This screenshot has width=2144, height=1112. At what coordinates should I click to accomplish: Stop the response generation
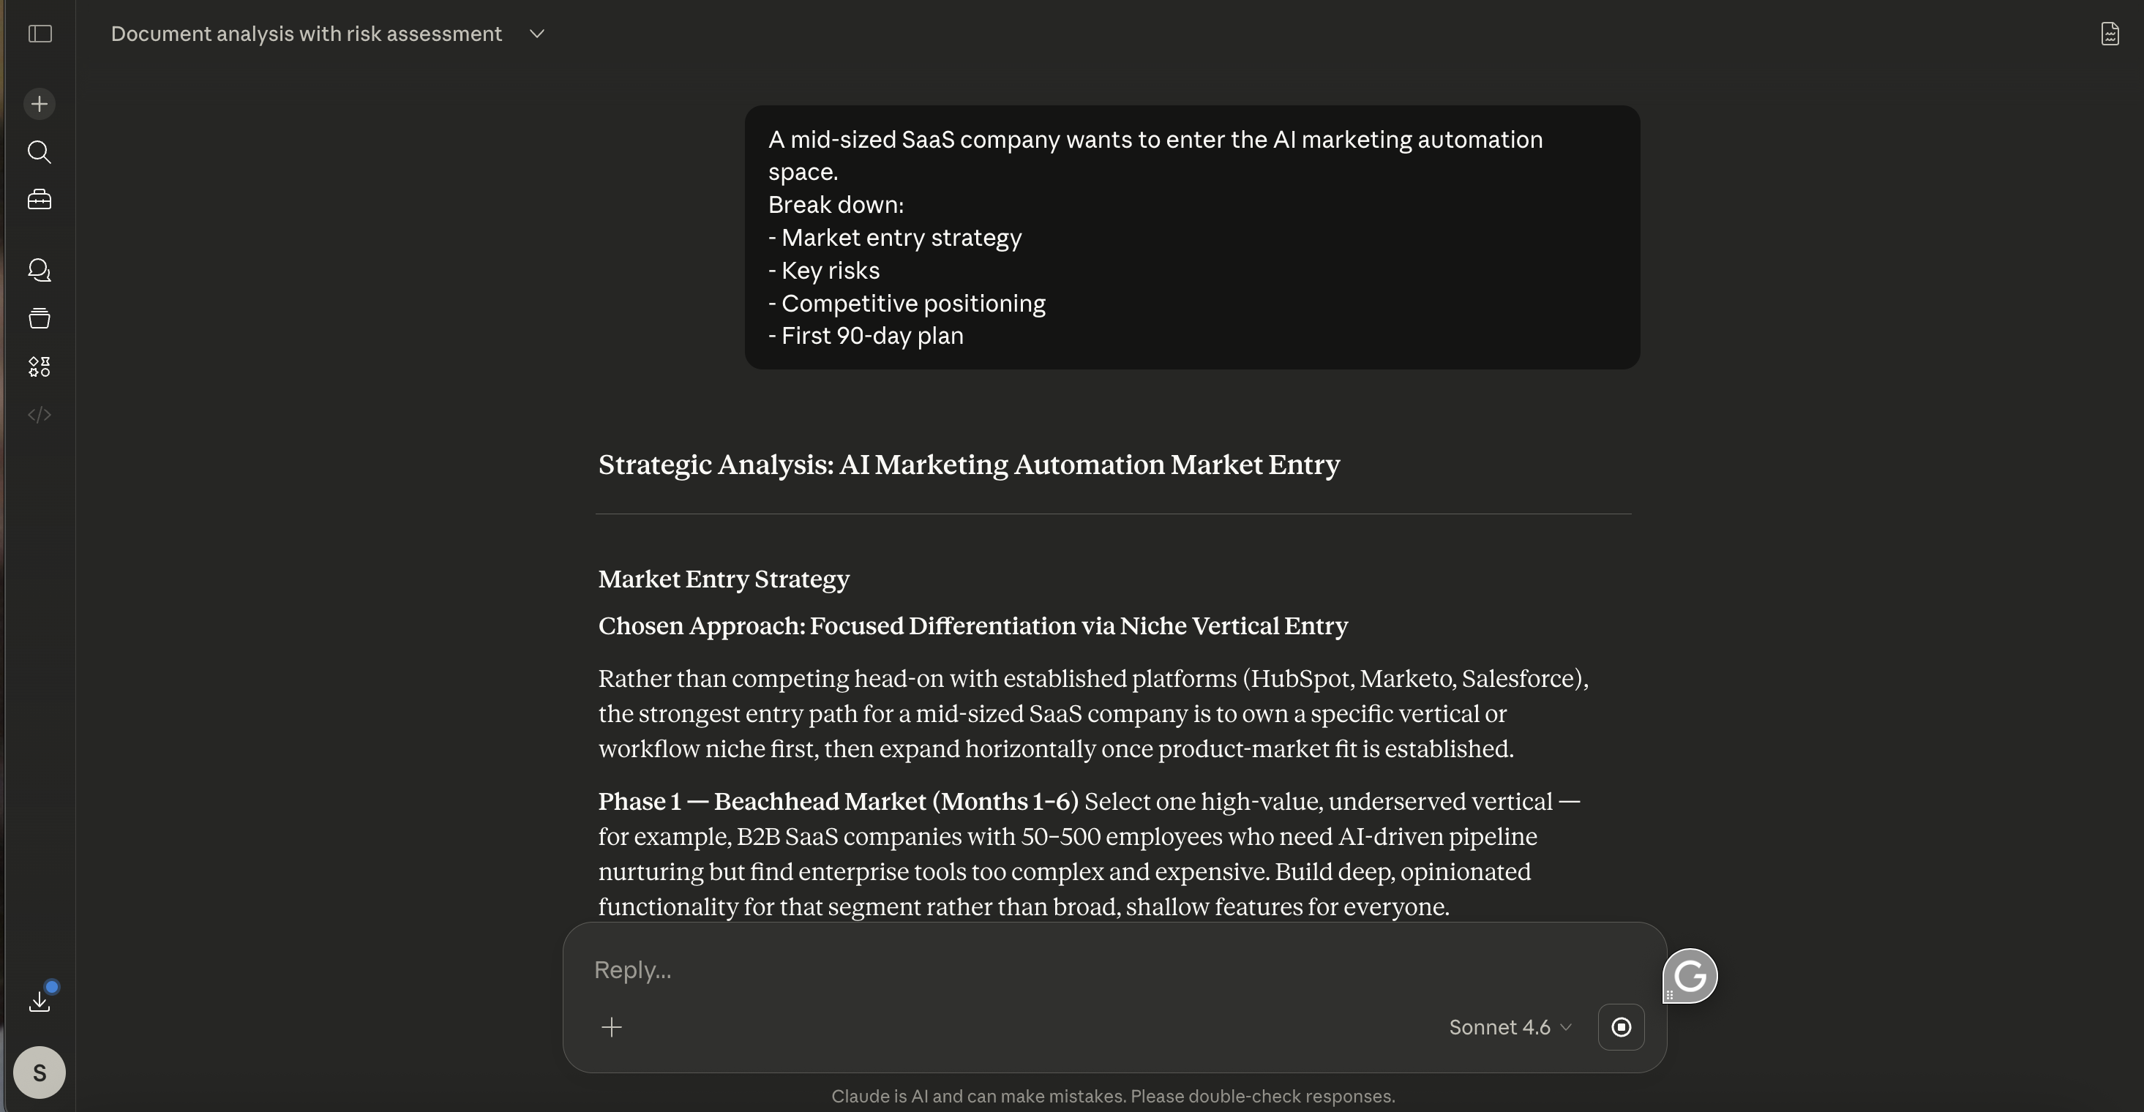[1621, 1027]
